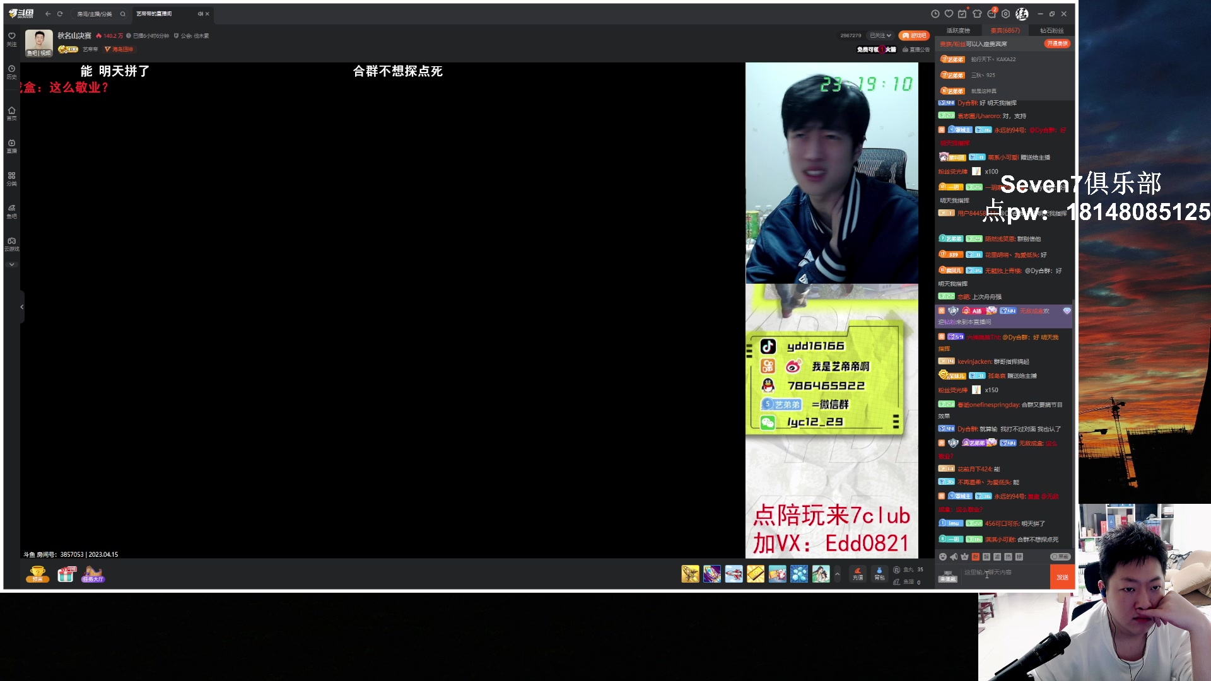Open the messages icon with badge 2
This screenshot has width=1211, height=681.
click(x=992, y=14)
